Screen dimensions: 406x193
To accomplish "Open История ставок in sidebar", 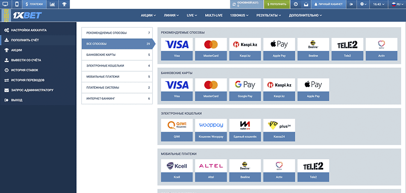I will tap(38, 70).
